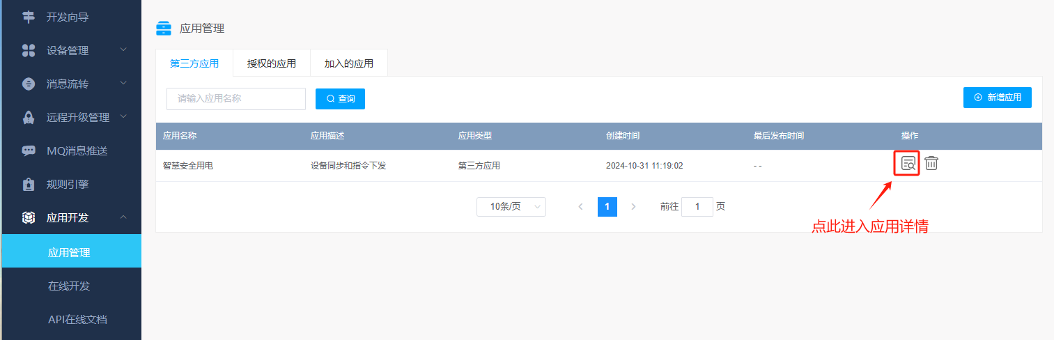Screen dimensions: 1054x340
Task: Click the 规则引擎 sidebar icon
Action: [29, 185]
